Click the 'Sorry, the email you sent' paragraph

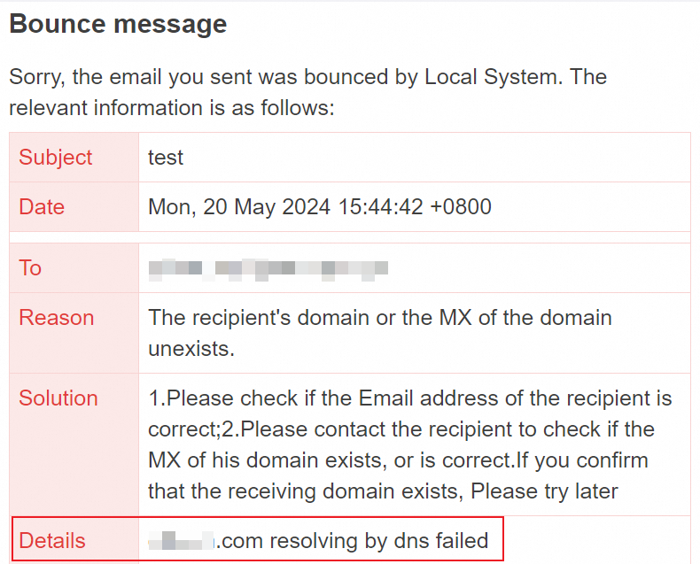[x=308, y=92]
